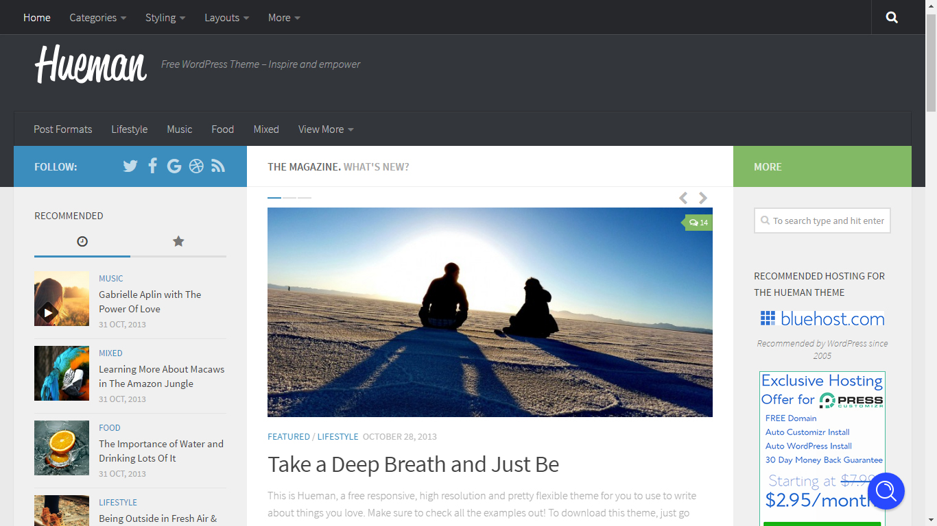Focus the sidebar search input field
This screenshot has width=937, height=526.
[x=822, y=221]
